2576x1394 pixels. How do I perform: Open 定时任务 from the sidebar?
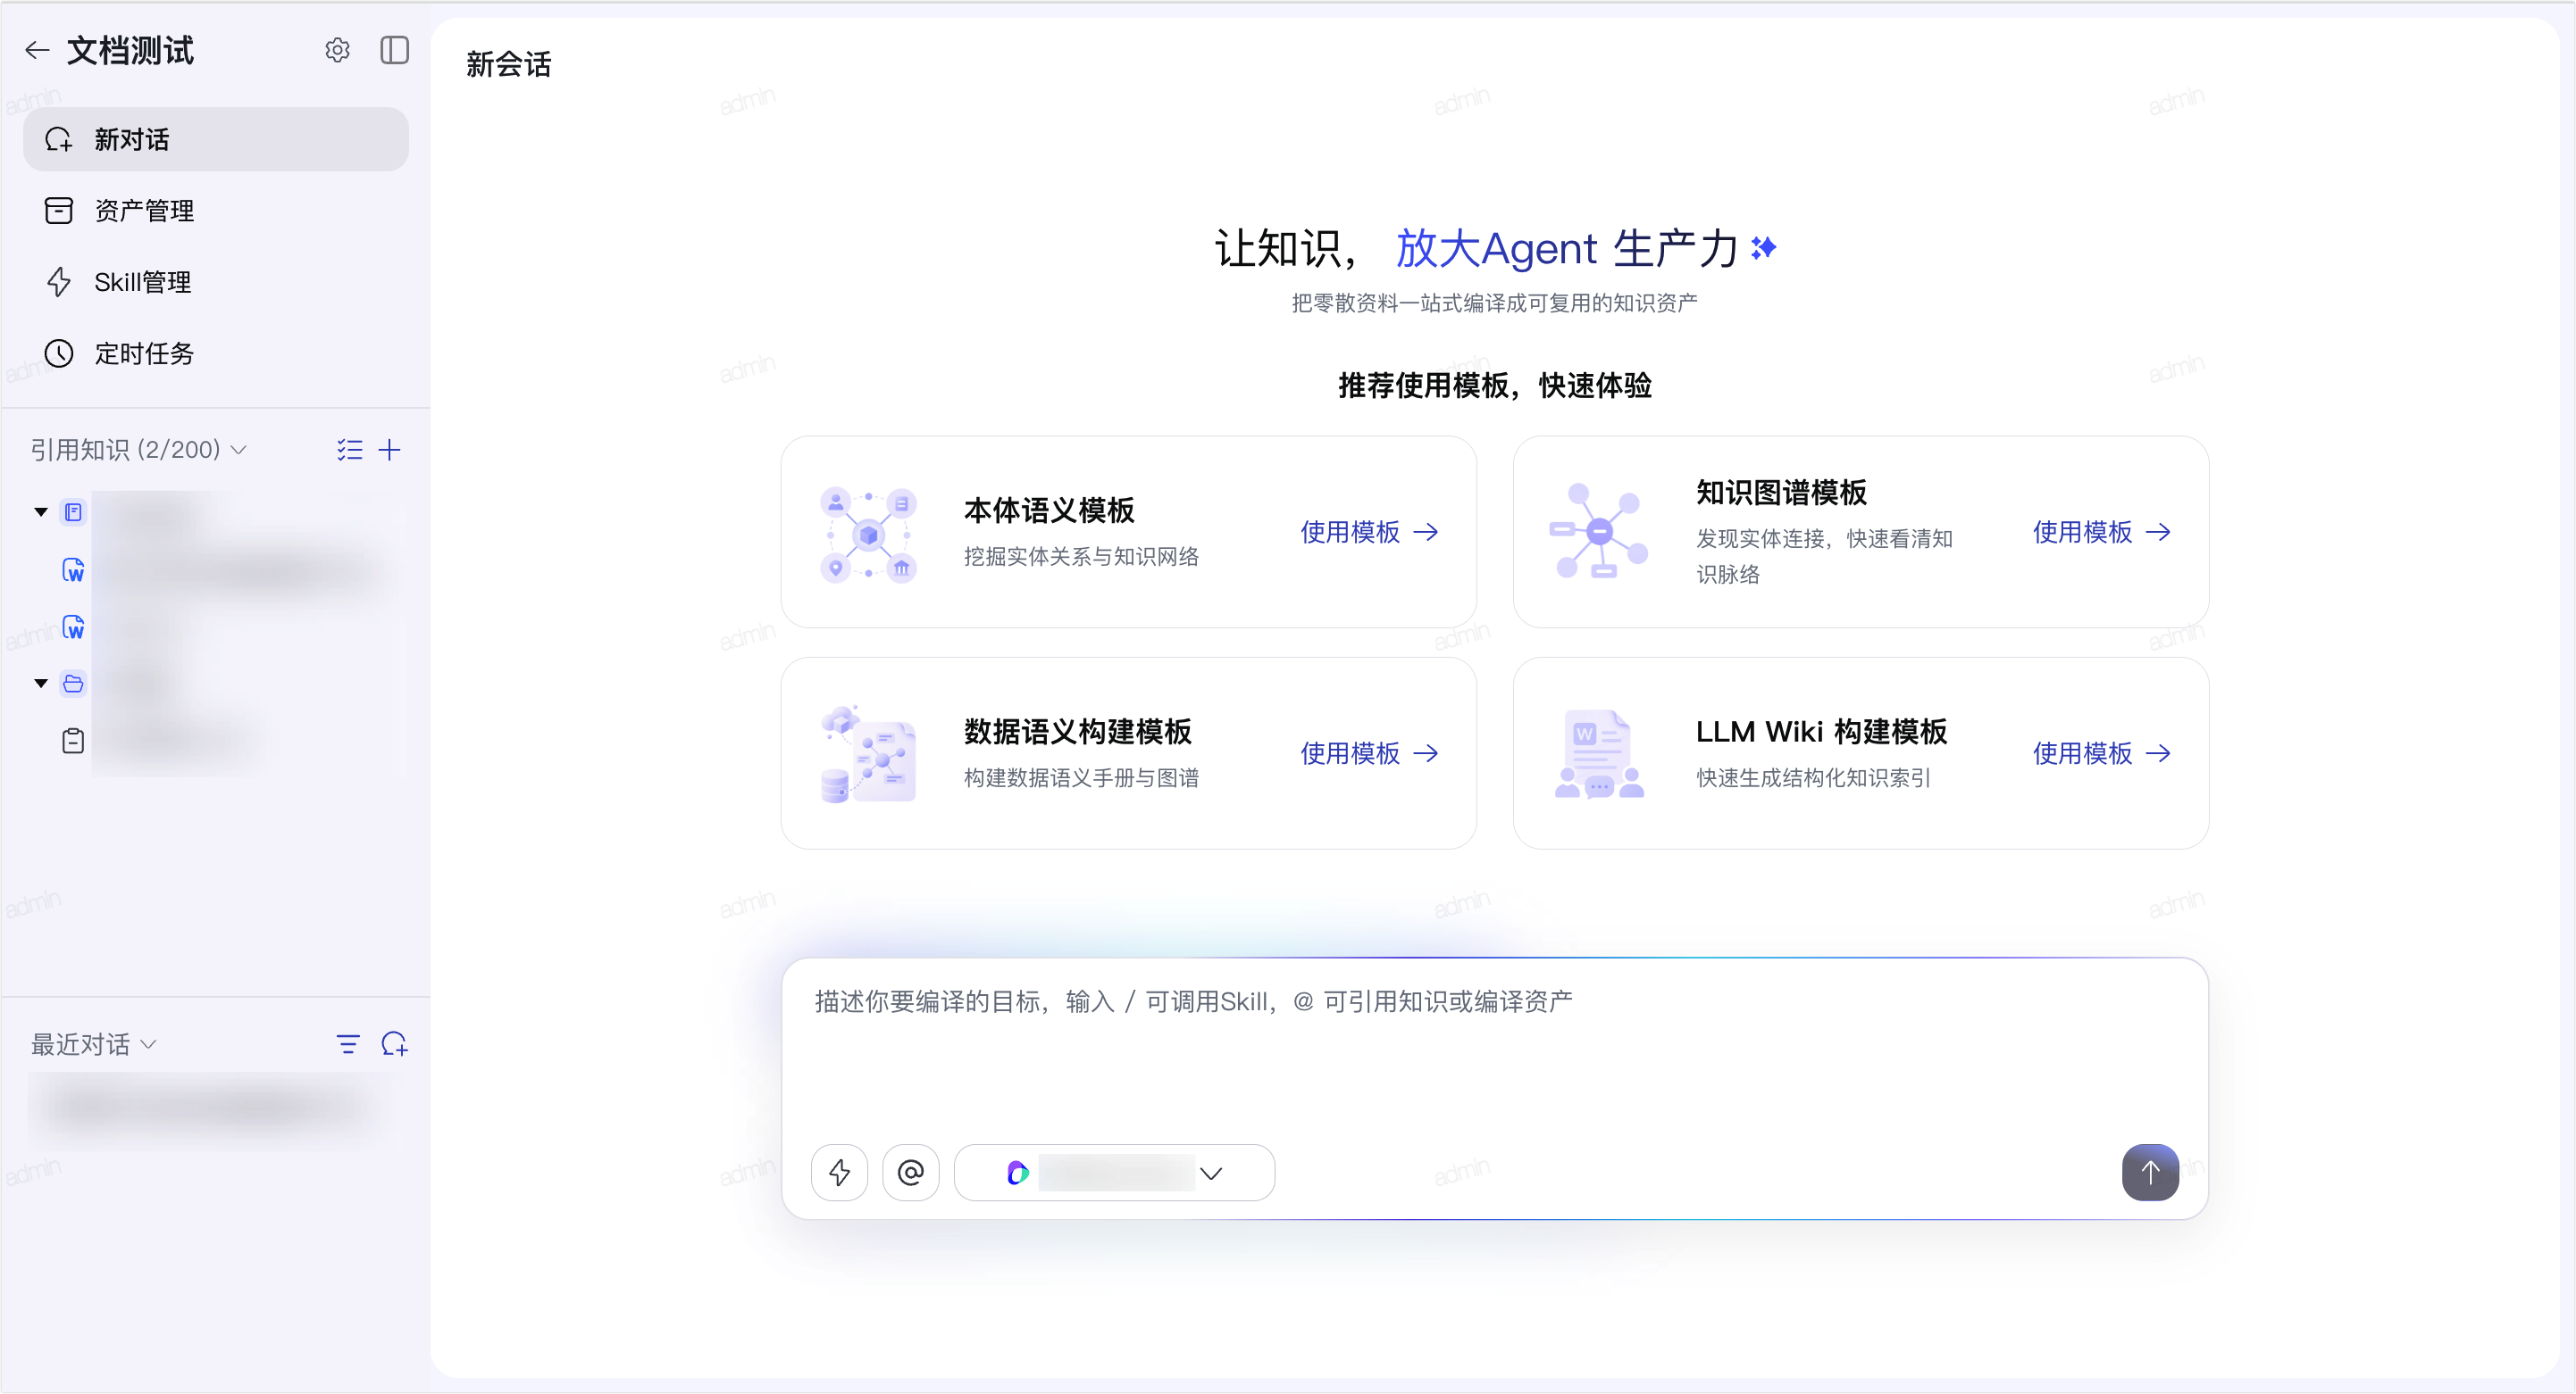[216, 353]
